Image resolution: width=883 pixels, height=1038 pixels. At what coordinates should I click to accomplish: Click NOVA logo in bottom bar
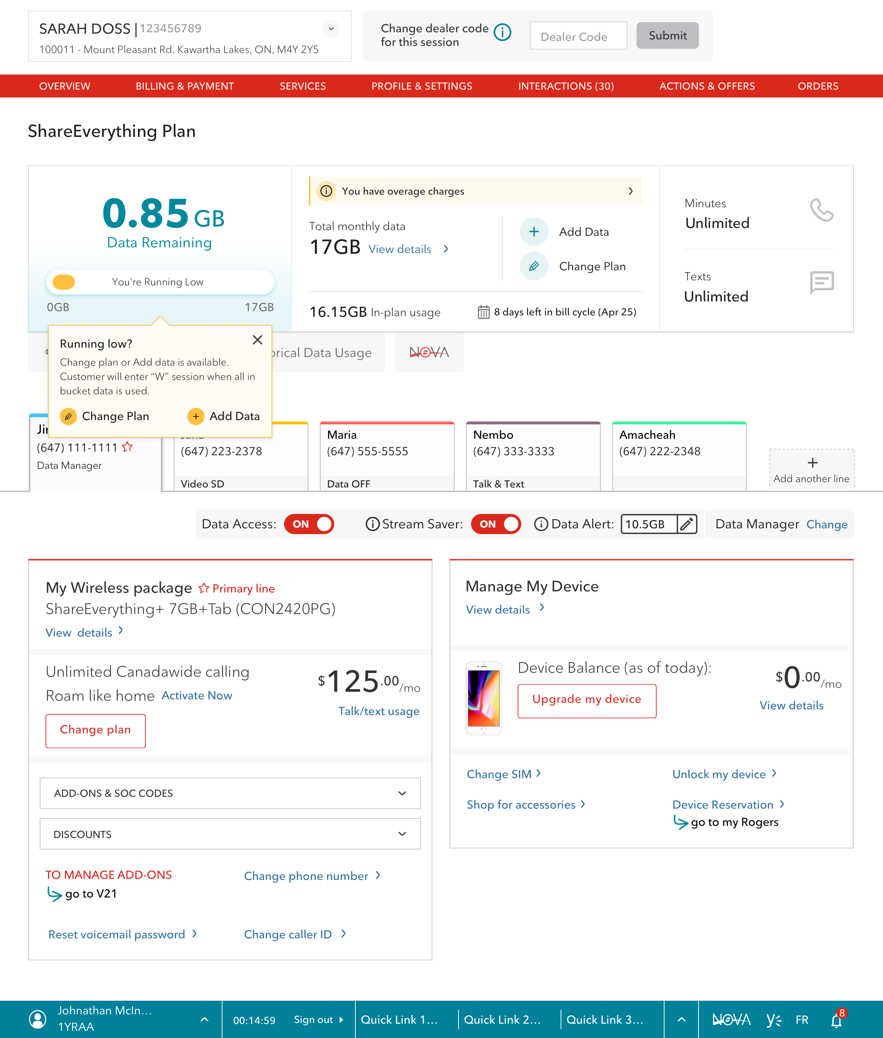(731, 1019)
